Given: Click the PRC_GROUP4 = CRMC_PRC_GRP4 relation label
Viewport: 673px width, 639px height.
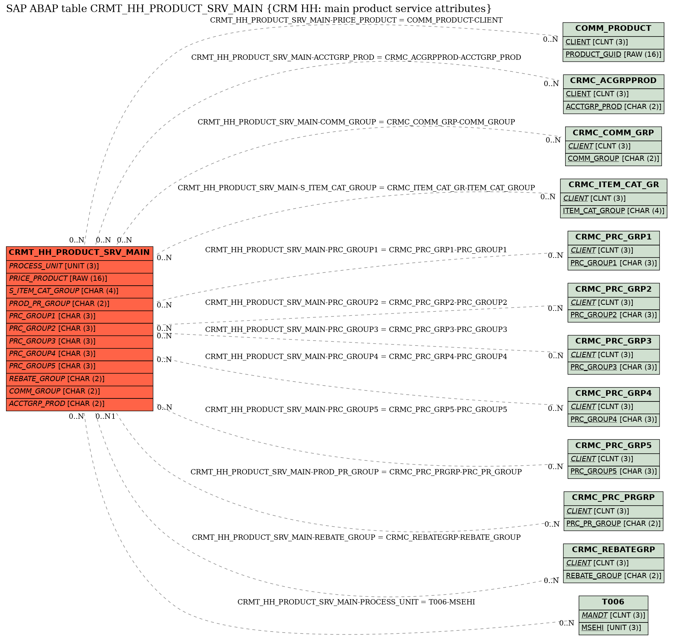Looking at the screenshot, I should click(356, 357).
